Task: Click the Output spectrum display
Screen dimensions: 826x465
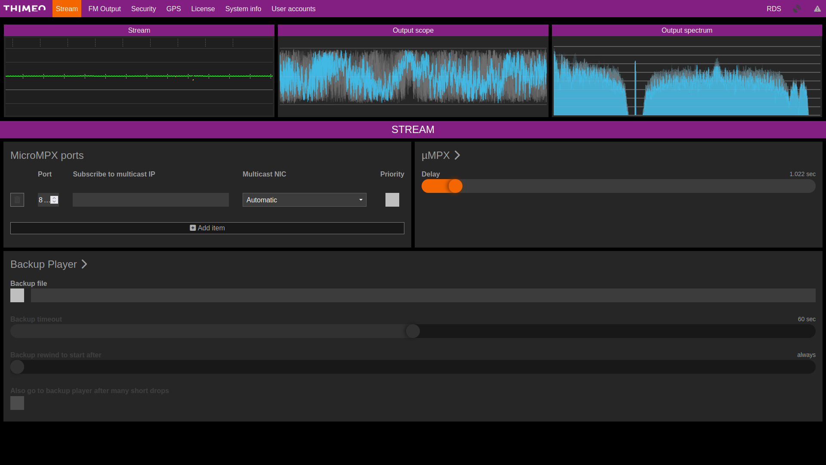Action: click(x=687, y=77)
